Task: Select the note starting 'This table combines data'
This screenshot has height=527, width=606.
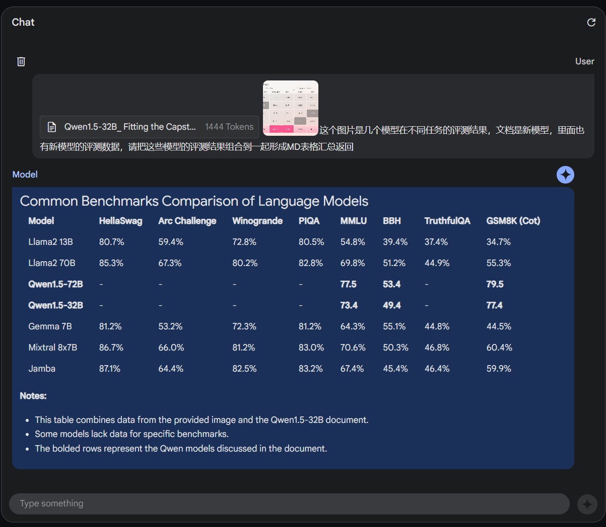Action: (x=201, y=420)
